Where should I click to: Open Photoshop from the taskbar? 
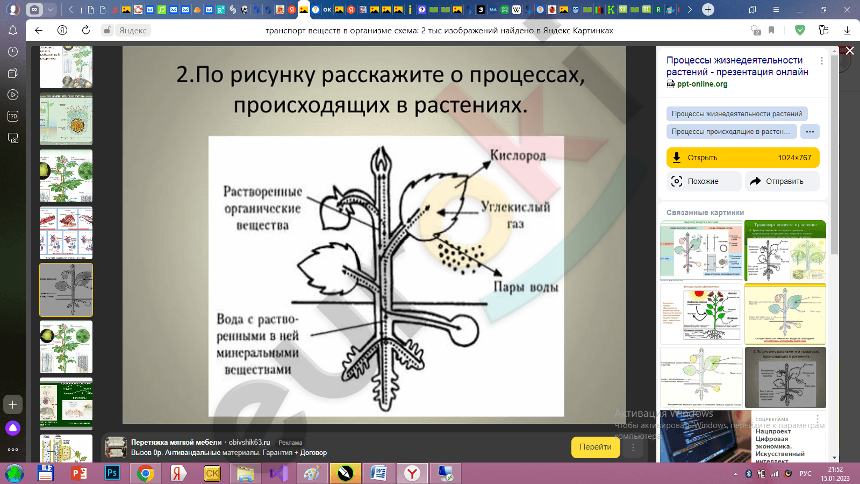pos(112,473)
